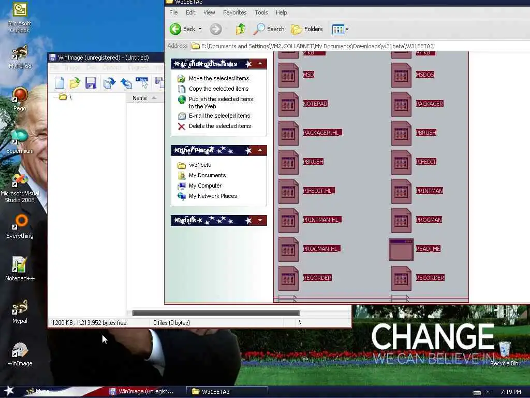Select the PACKAGER.HL_ file icon
Image resolution: width=530 pixels, height=398 pixels.
(x=288, y=133)
